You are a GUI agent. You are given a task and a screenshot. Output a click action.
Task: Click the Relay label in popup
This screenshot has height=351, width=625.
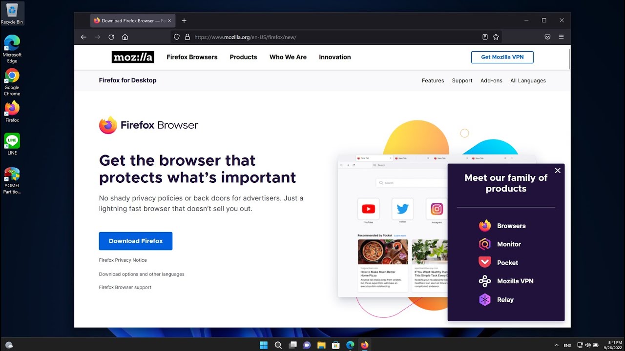pyautogui.click(x=505, y=300)
